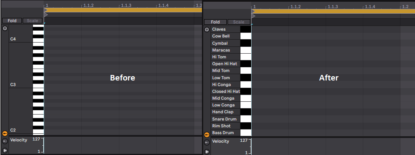Click velocity value 127 in After panel
Viewport: 415px width, 155px height.
coord(243,141)
